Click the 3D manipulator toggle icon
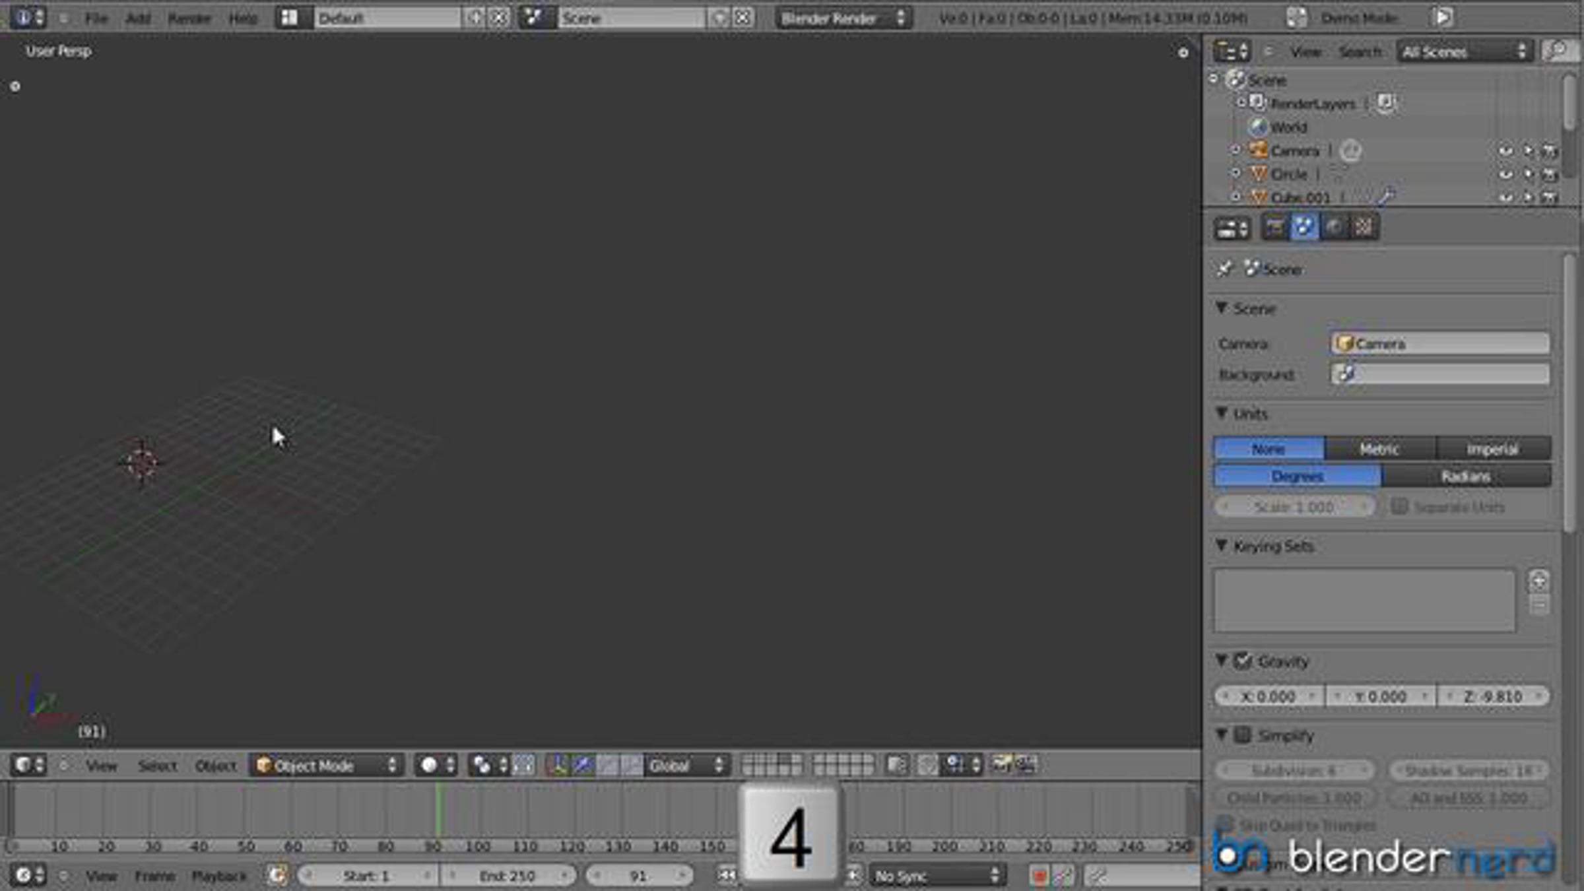 (x=558, y=765)
